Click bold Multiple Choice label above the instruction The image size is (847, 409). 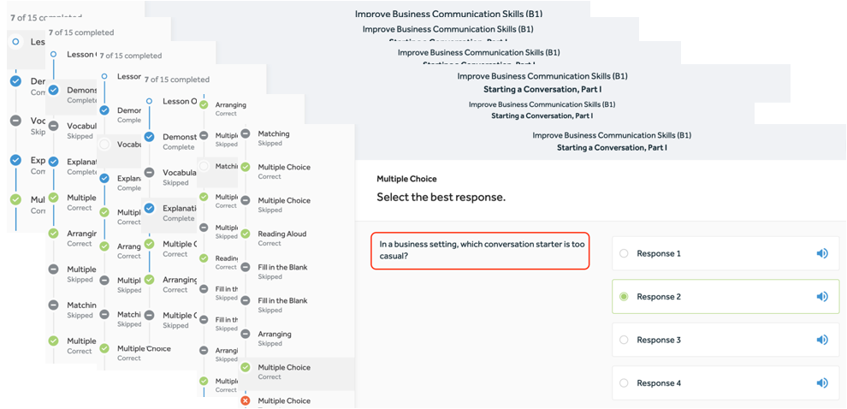pyautogui.click(x=406, y=179)
